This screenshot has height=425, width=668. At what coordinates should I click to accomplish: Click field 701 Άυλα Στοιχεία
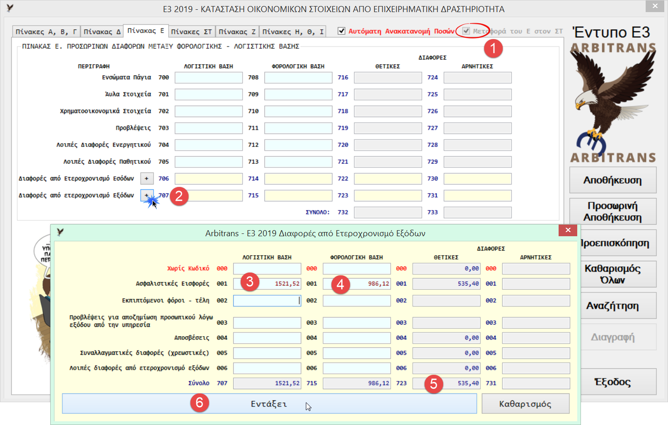[x=209, y=94]
